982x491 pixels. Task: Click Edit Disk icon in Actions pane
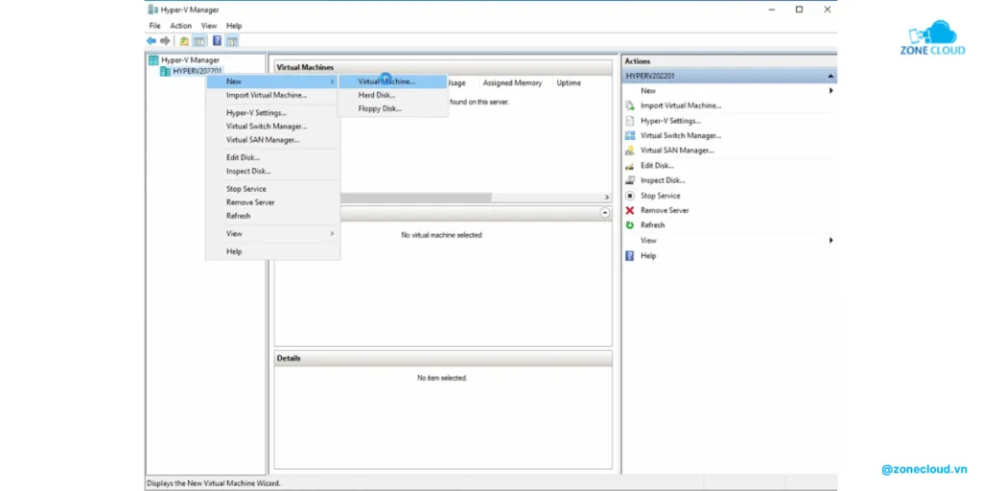pyautogui.click(x=630, y=165)
